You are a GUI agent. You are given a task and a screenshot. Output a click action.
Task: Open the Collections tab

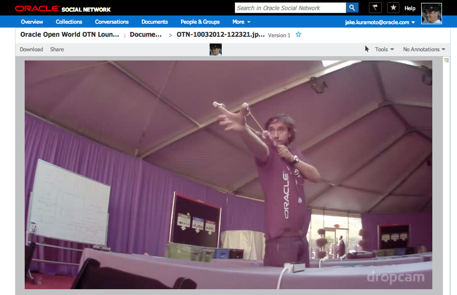click(69, 22)
